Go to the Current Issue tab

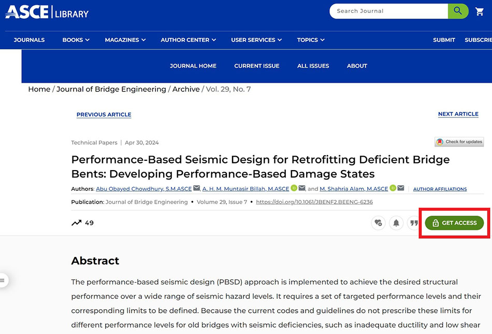[x=256, y=66]
